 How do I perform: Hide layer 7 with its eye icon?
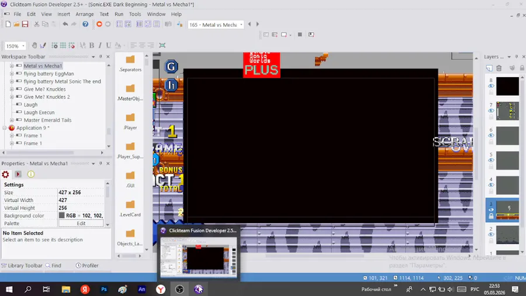(491, 111)
